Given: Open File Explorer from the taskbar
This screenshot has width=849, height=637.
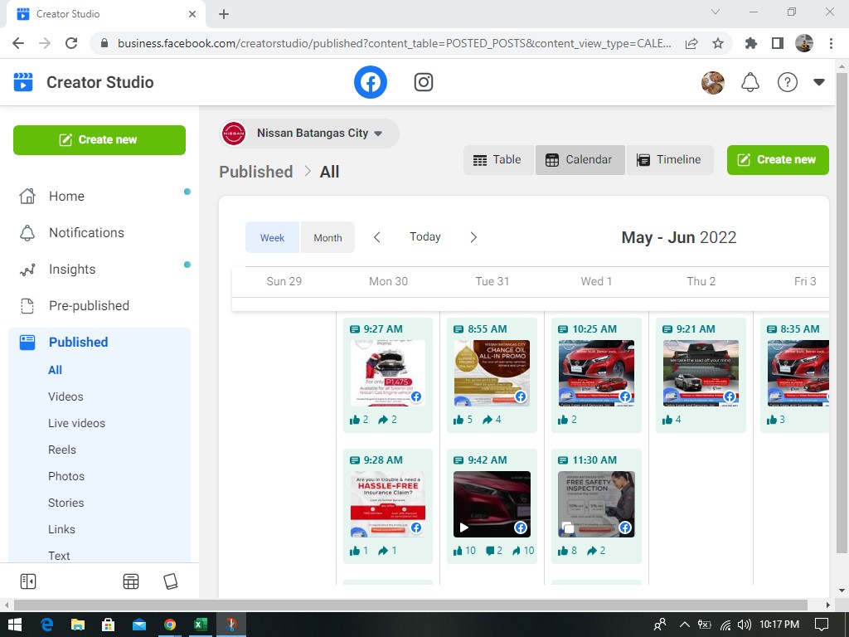Looking at the screenshot, I should [78, 625].
